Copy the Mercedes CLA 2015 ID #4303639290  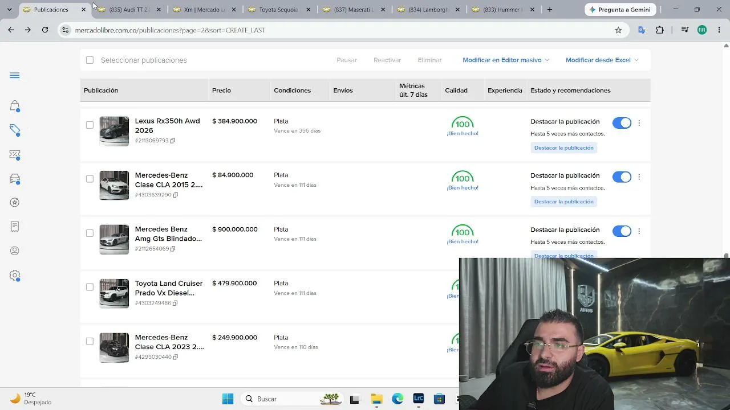click(175, 195)
